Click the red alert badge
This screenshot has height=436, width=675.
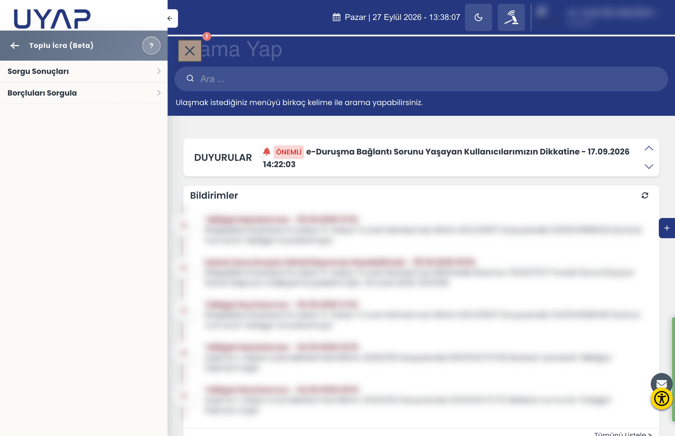click(x=207, y=36)
